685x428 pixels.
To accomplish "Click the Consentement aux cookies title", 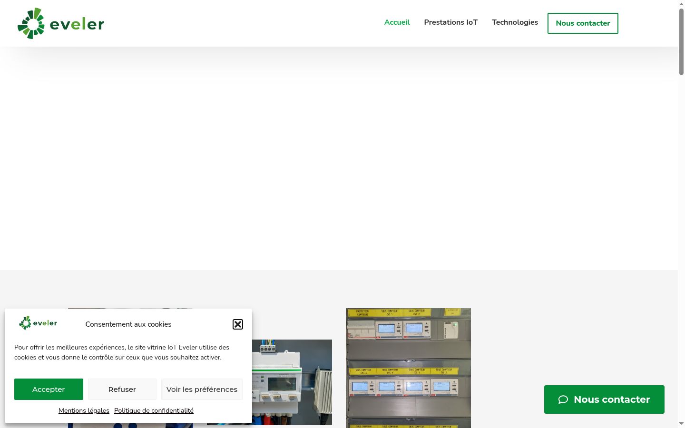I will pyautogui.click(x=128, y=324).
